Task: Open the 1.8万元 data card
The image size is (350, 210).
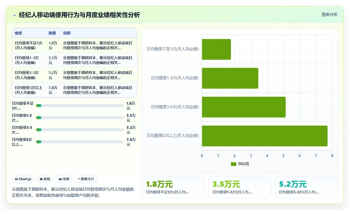Action: pyautogui.click(x=173, y=187)
